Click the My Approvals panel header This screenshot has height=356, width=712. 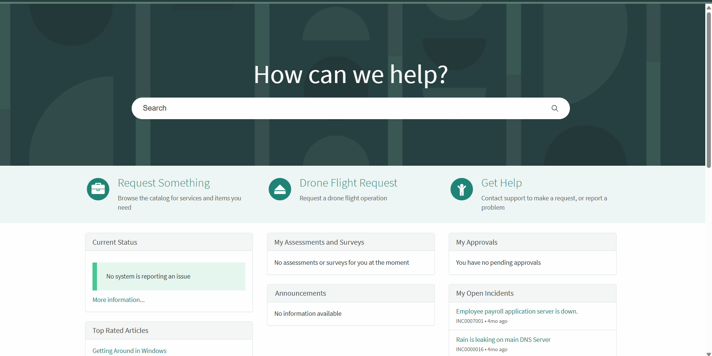tap(532, 242)
